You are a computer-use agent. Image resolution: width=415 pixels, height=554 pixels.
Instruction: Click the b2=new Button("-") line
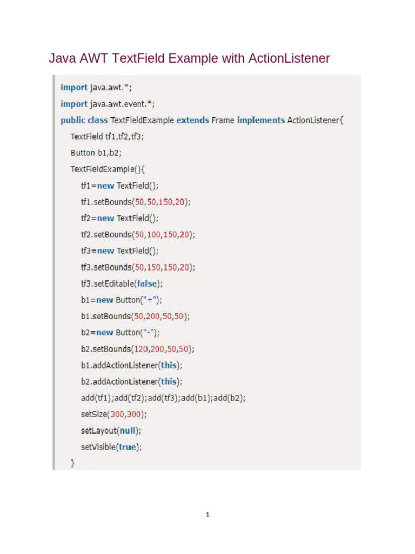tap(121, 333)
